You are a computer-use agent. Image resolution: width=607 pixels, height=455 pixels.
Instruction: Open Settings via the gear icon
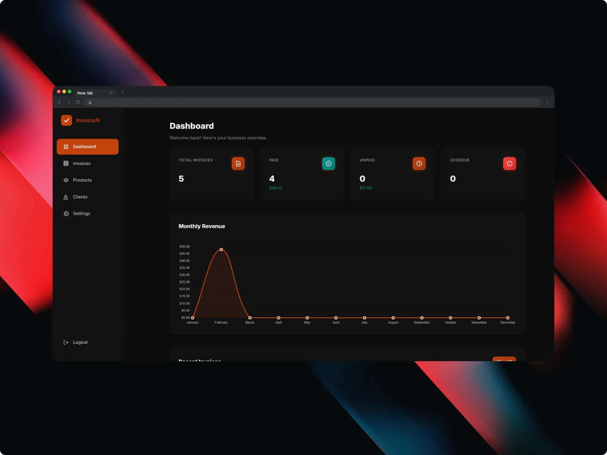point(66,214)
